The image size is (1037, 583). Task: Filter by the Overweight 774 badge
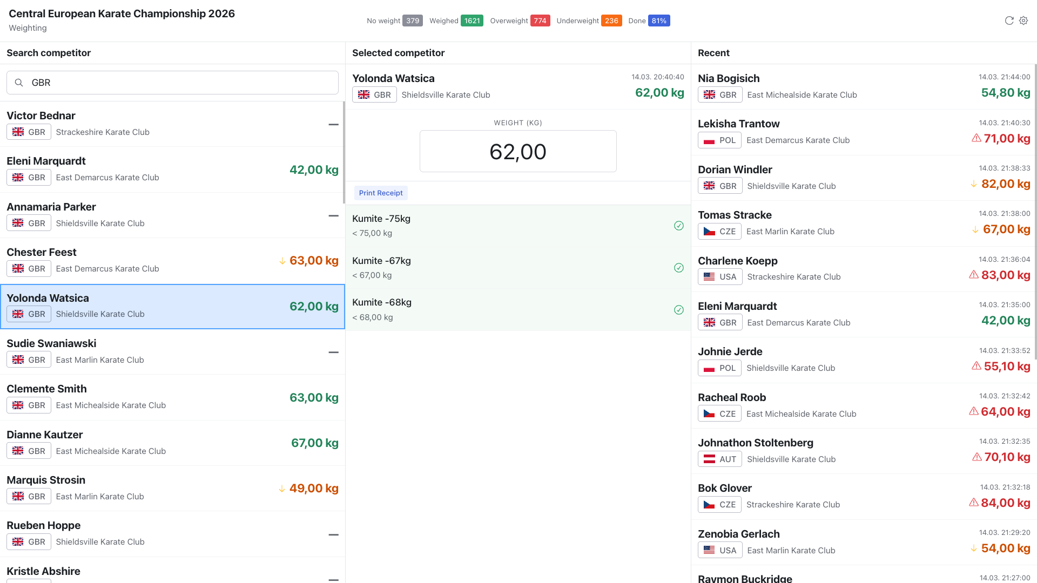(540, 21)
